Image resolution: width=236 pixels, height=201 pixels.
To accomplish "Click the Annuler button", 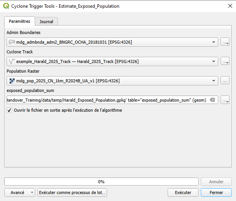I will [x=216, y=182].
